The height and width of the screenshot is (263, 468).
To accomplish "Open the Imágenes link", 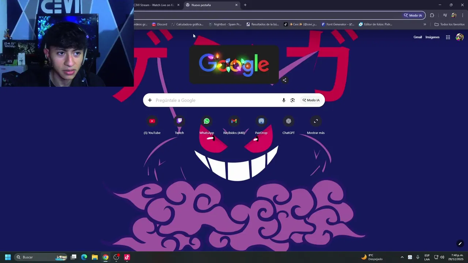I will pos(433,37).
